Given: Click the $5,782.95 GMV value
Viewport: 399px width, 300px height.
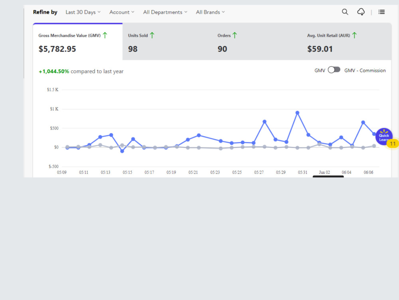Looking at the screenshot, I should (x=57, y=49).
